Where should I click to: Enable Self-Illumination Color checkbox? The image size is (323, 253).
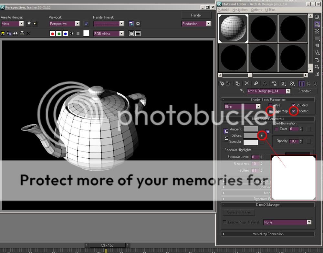point(276,129)
